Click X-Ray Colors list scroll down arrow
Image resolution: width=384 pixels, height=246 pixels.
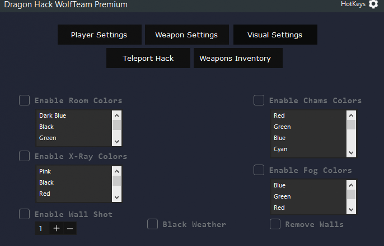116,197
